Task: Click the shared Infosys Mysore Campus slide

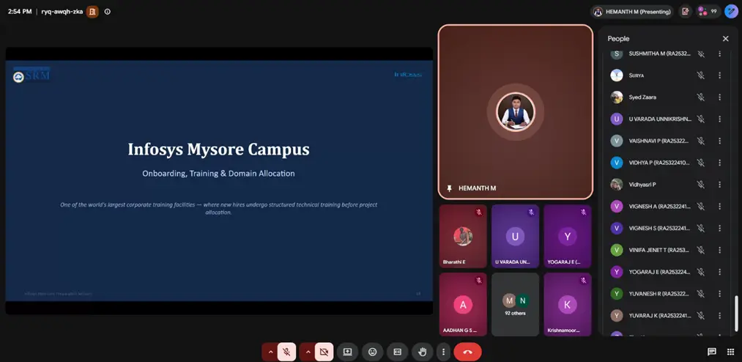Action: (219, 181)
